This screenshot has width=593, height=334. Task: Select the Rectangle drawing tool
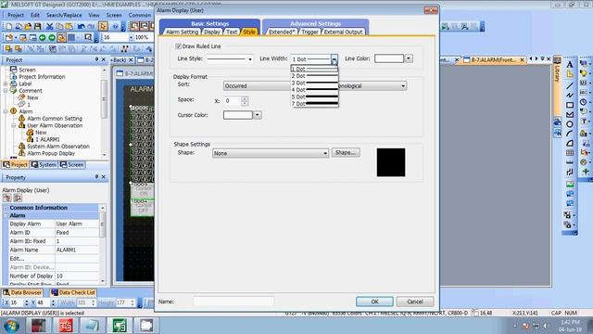coord(570,105)
